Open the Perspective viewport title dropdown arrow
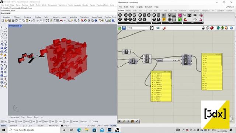Screen dimensions: 236x133 (21, 26)
